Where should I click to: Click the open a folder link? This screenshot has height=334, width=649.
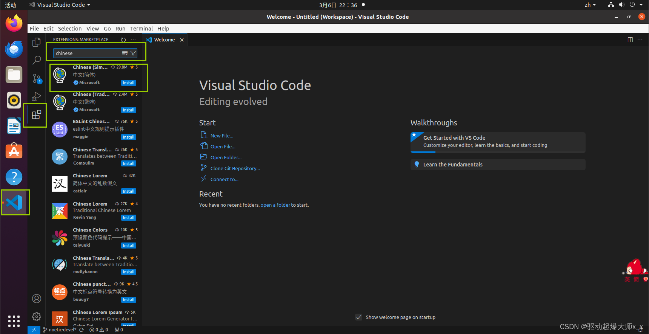275,205
